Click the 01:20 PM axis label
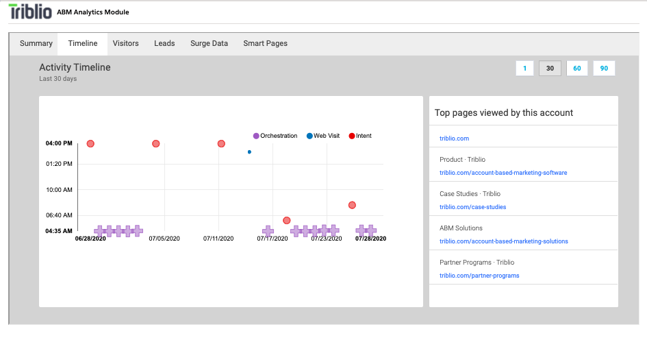 coord(59,164)
